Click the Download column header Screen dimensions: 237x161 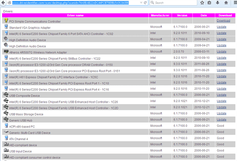pos(225,15)
